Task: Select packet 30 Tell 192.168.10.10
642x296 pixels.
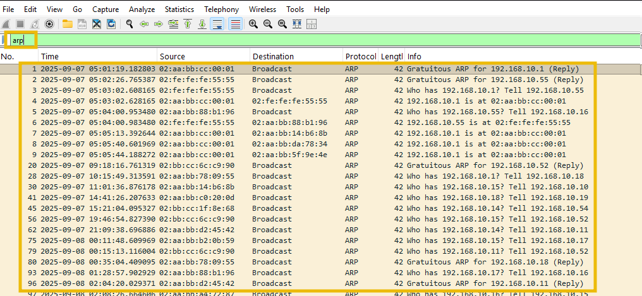Action: [x=321, y=187]
